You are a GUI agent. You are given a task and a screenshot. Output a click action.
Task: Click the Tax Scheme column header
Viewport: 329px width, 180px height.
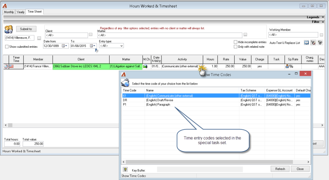[252, 90]
